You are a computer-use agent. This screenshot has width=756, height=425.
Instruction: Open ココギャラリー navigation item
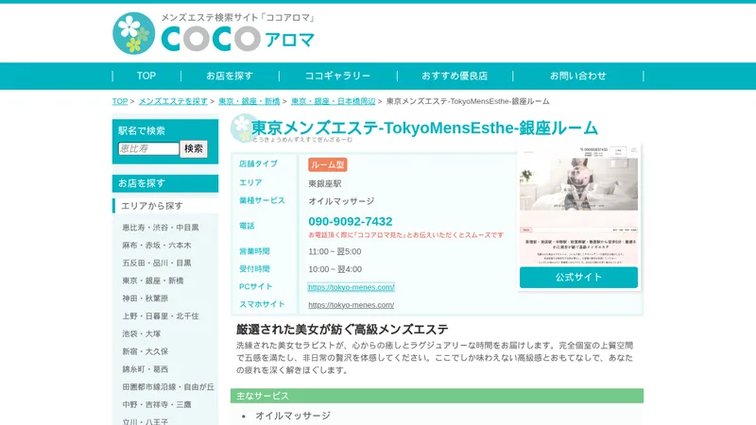[x=337, y=76]
